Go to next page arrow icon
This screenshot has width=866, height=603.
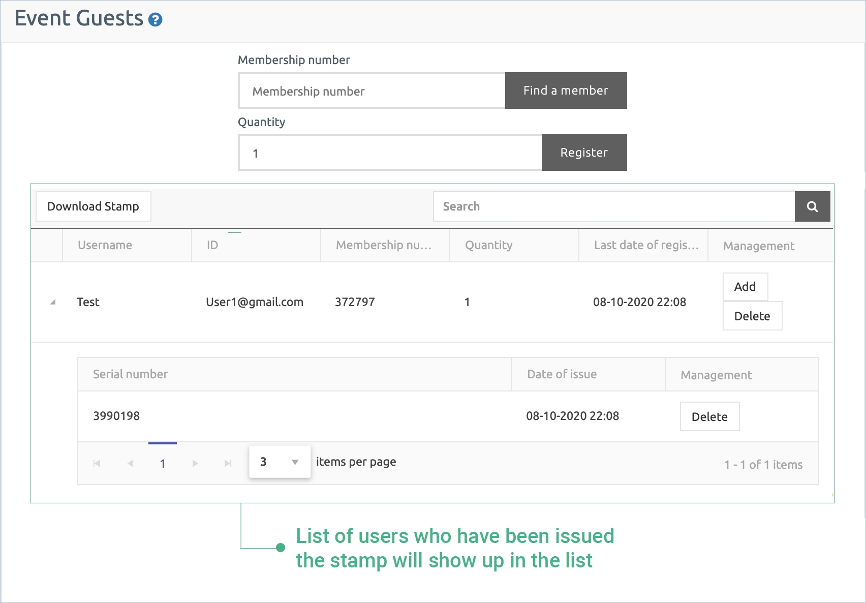(x=195, y=463)
